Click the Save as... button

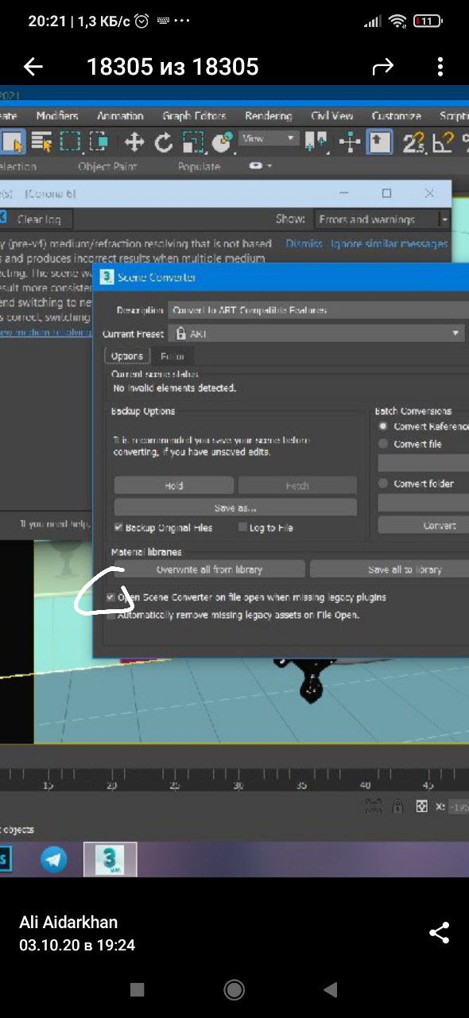[x=235, y=507]
